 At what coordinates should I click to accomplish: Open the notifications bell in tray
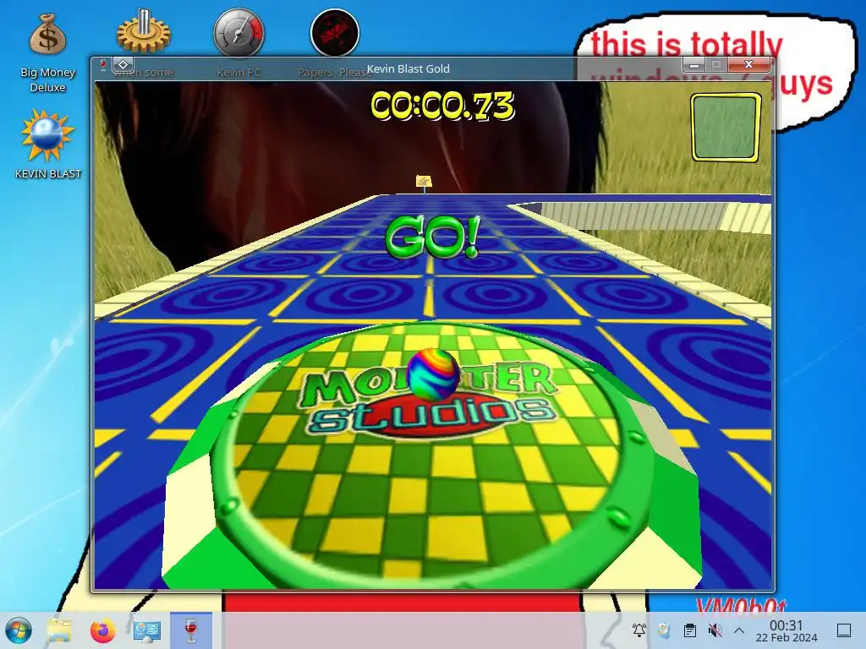[x=639, y=630]
